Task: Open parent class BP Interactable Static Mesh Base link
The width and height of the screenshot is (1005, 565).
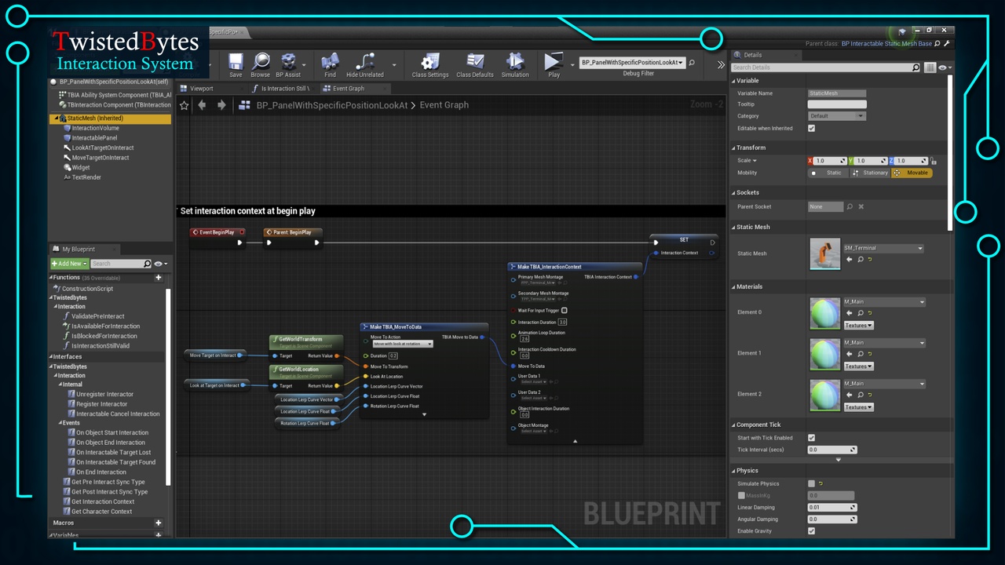Action: point(886,44)
